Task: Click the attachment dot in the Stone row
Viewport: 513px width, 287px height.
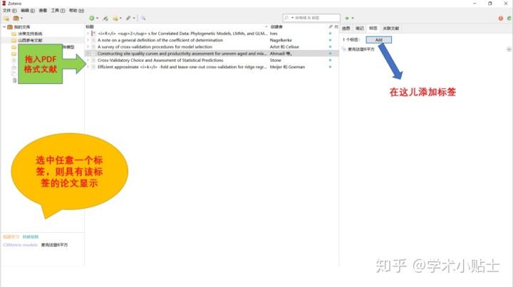Action: (x=330, y=60)
